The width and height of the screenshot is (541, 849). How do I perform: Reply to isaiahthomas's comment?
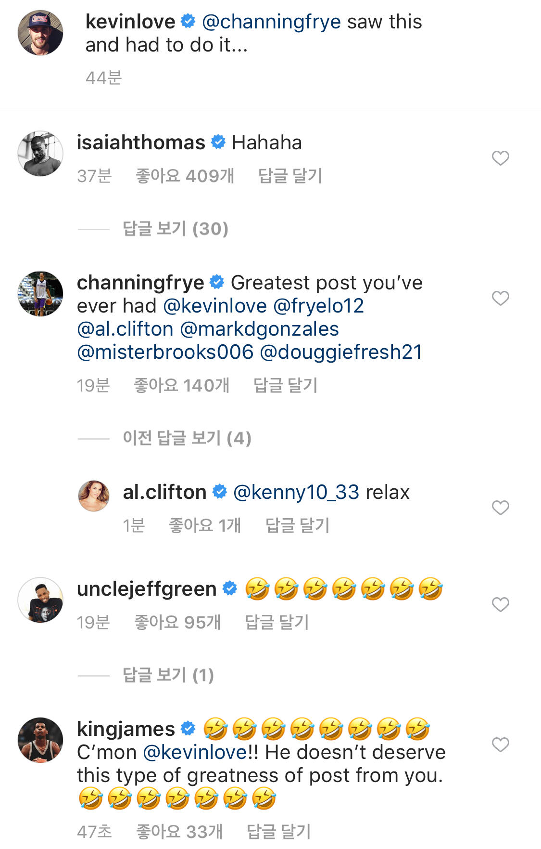290,176
